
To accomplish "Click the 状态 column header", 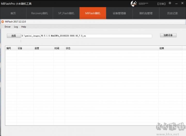I will (112, 48).
